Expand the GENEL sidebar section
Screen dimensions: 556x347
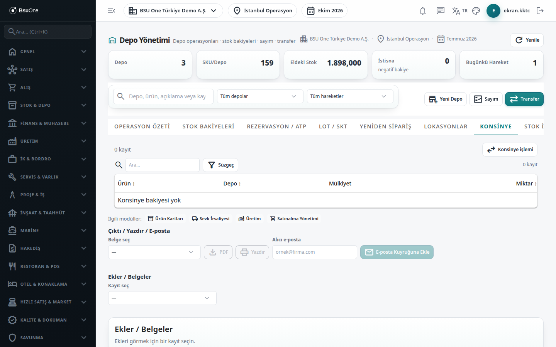pyautogui.click(x=48, y=52)
